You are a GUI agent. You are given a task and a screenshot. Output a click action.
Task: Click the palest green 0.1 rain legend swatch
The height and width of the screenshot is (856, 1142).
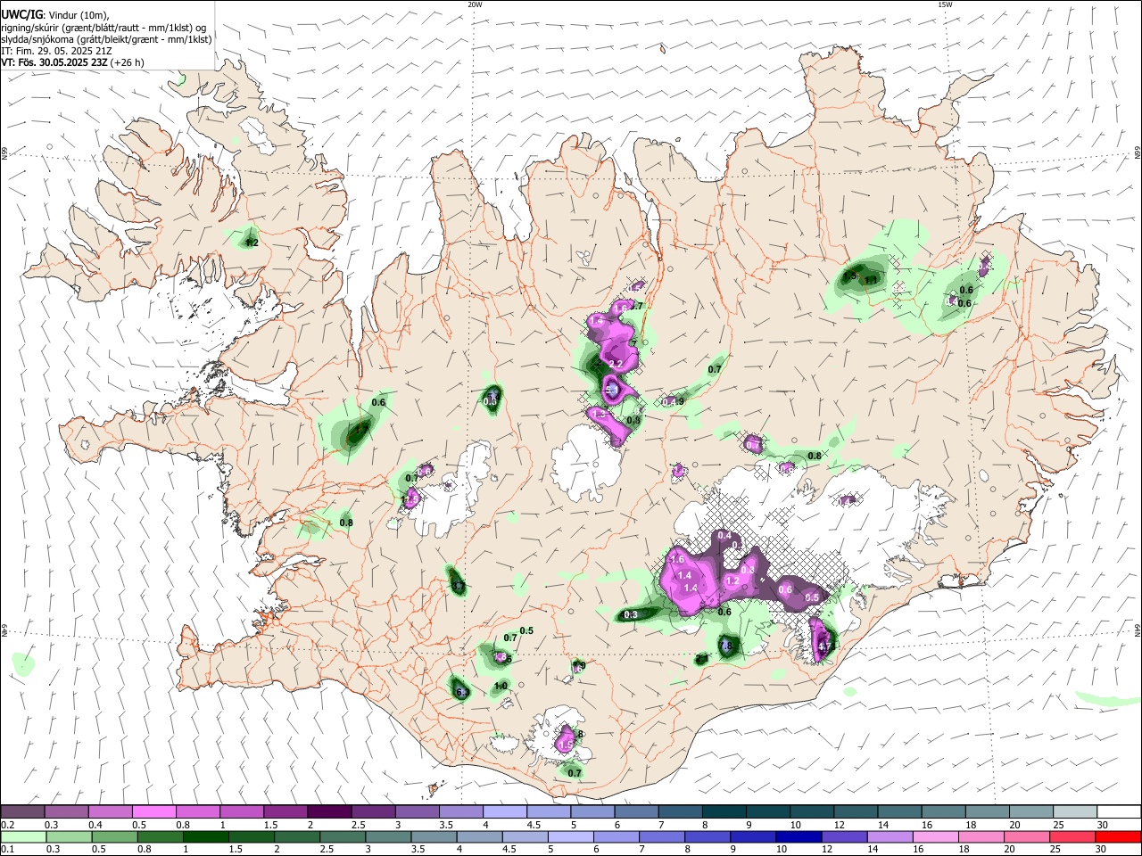pos(23,836)
